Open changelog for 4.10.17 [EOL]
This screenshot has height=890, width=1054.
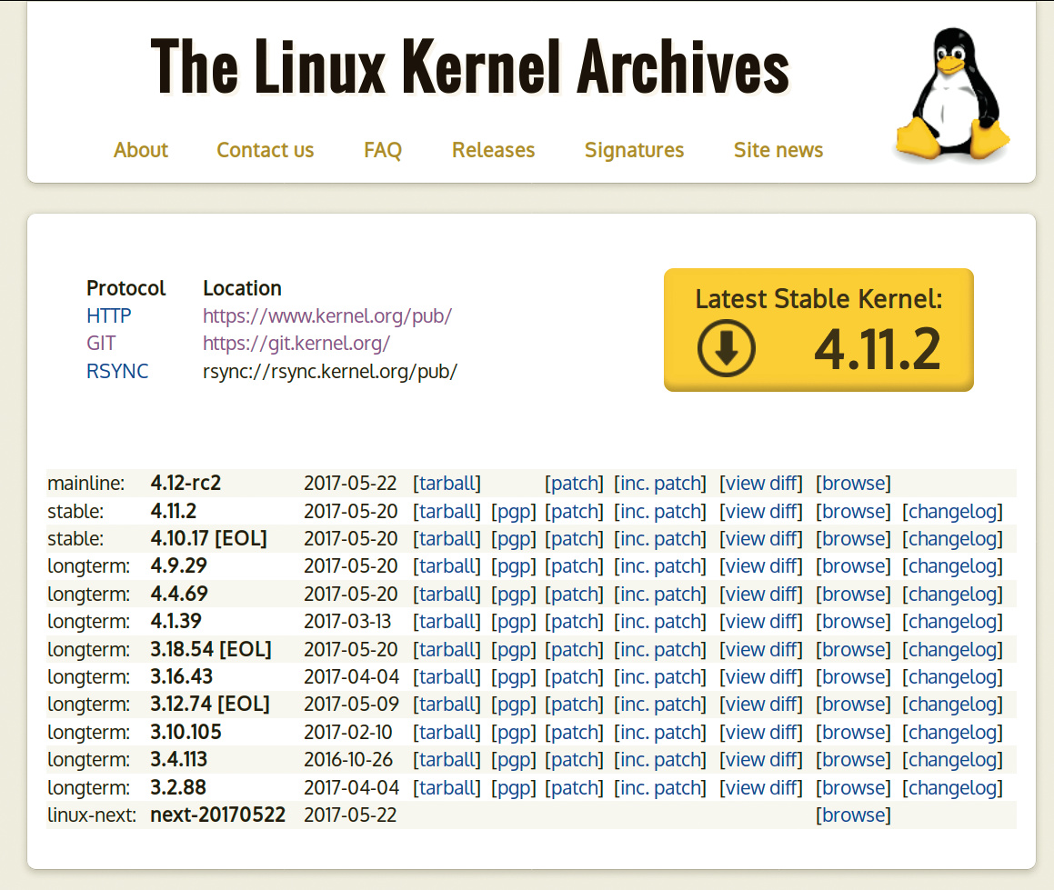coord(952,539)
